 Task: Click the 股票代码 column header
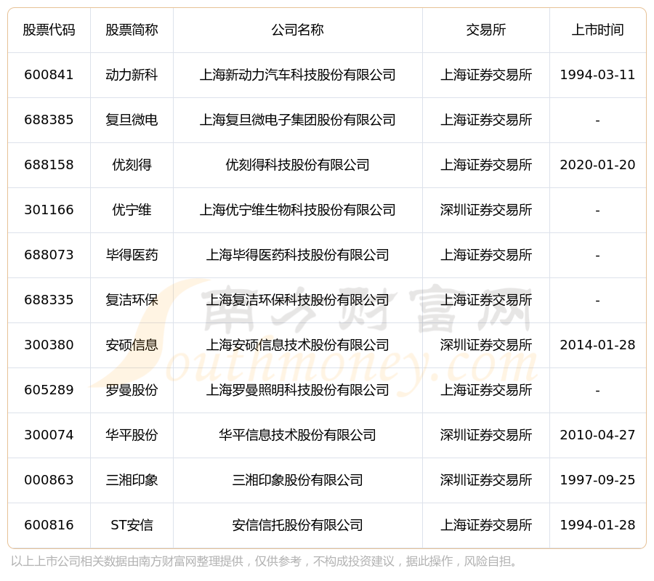pos(49,30)
